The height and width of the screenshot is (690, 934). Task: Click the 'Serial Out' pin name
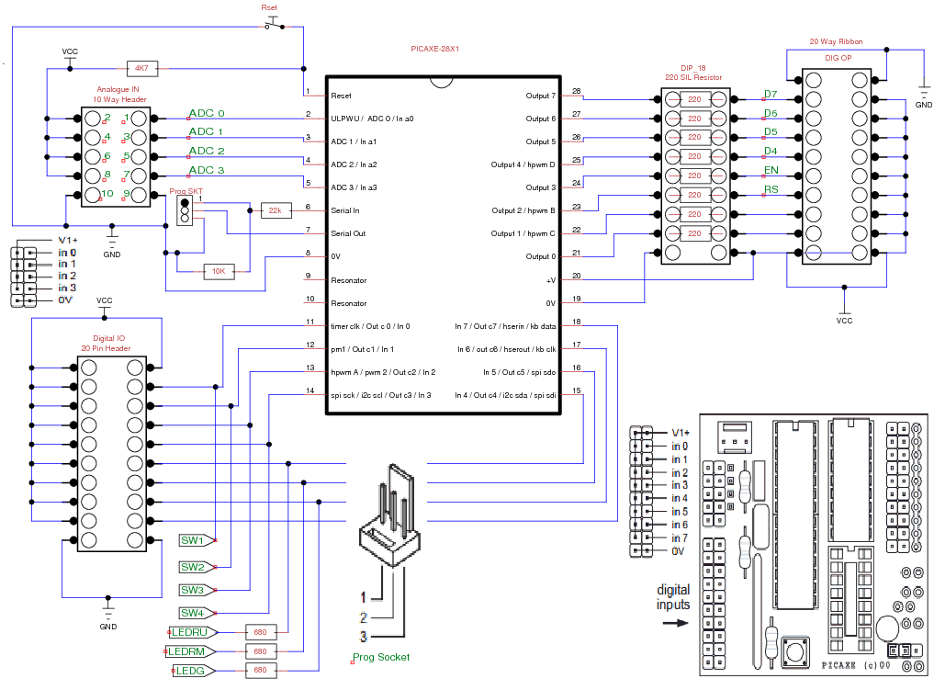348,233
